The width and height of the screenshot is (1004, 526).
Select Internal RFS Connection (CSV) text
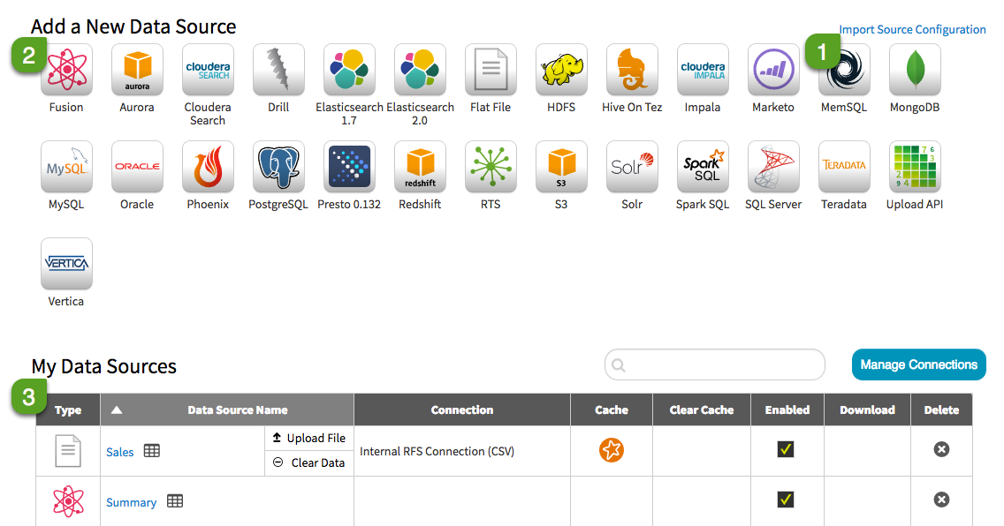click(437, 451)
